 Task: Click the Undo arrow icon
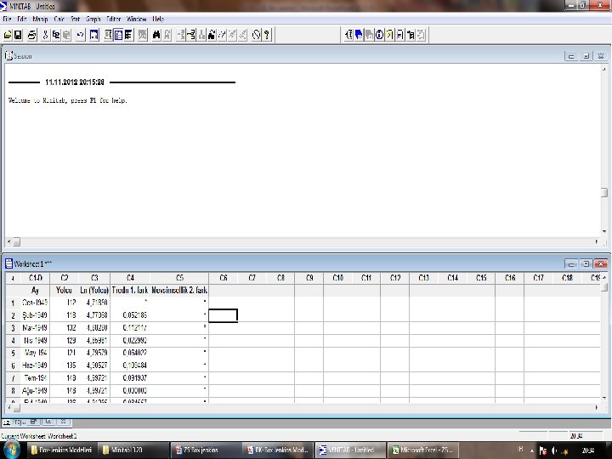point(81,35)
